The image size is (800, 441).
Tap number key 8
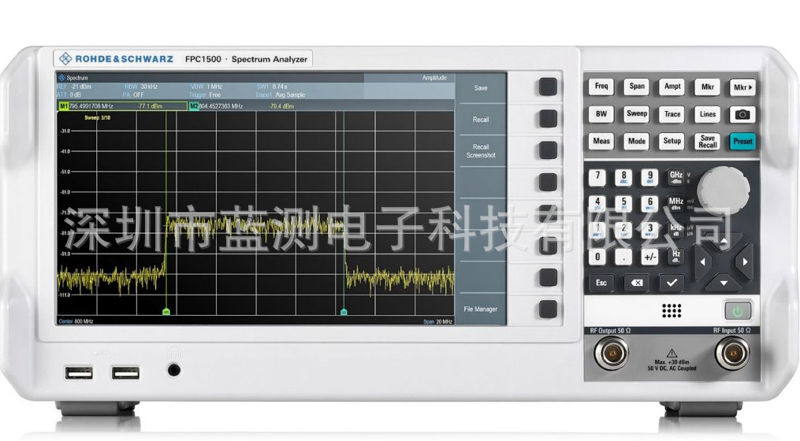[623, 177]
